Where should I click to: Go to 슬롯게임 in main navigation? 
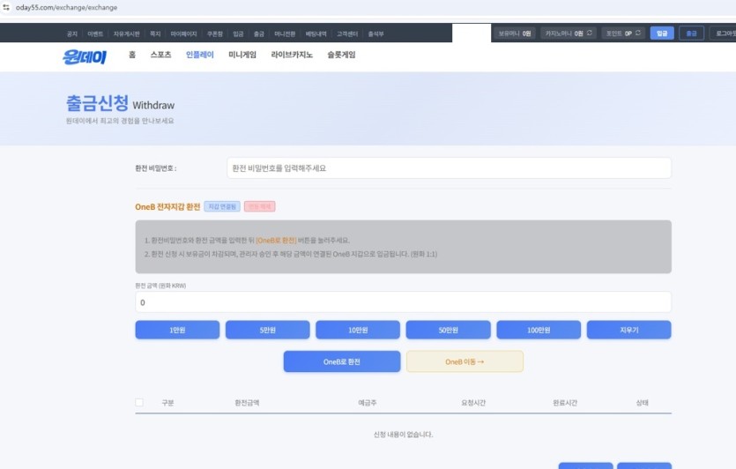point(341,55)
